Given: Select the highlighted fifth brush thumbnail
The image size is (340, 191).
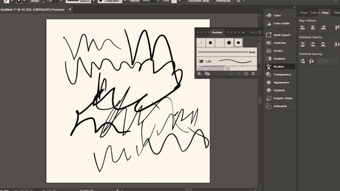Looking at the screenshot, I should pyautogui.click(x=238, y=42).
